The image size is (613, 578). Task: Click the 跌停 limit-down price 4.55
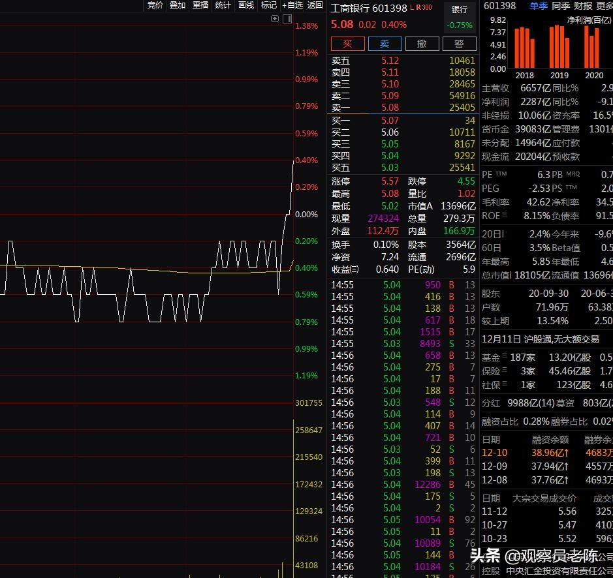click(466, 181)
